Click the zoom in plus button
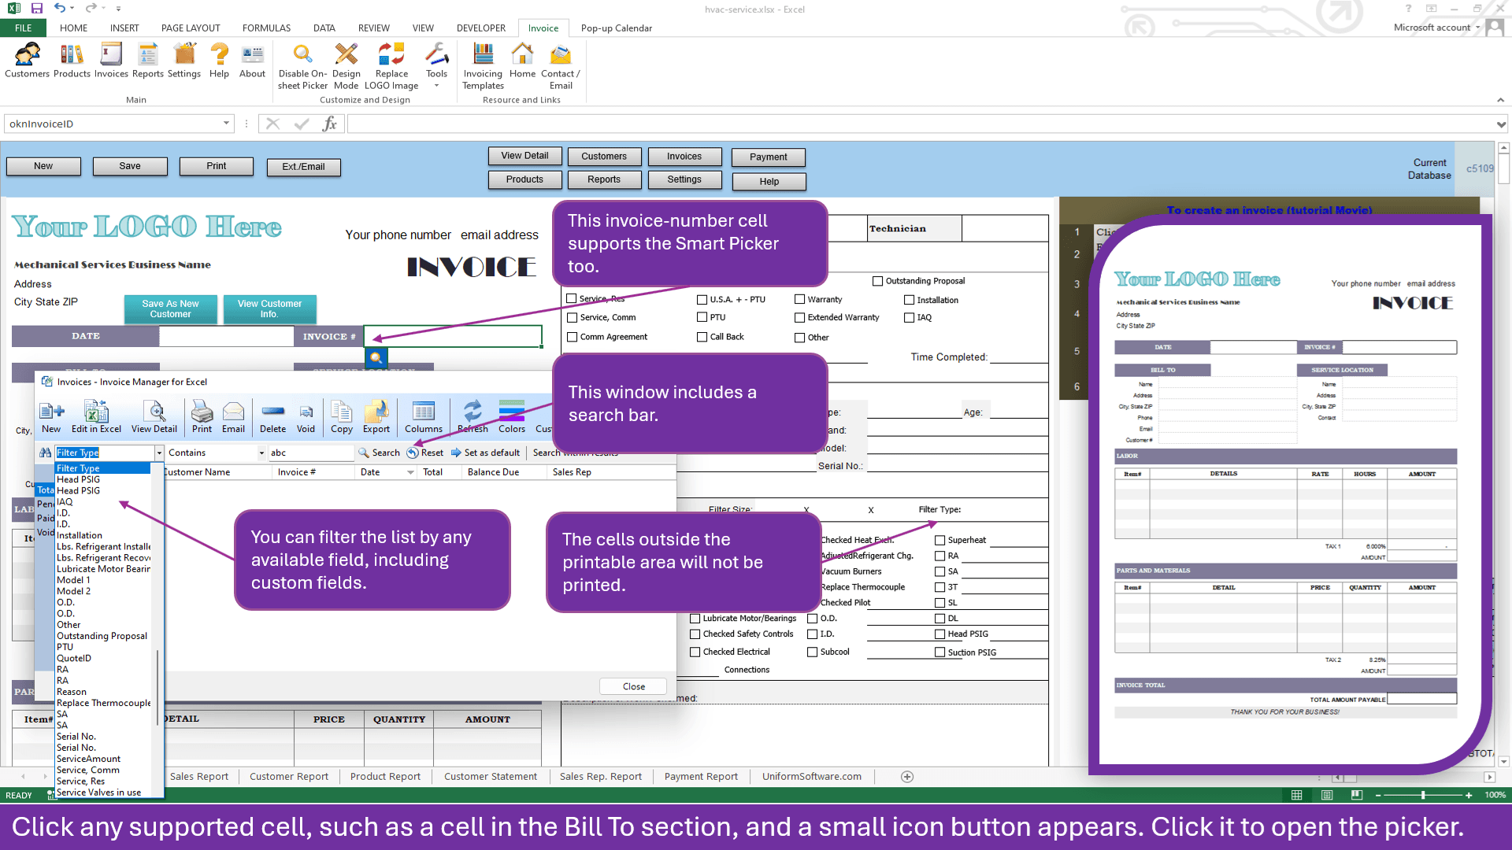 point(1469,796)
